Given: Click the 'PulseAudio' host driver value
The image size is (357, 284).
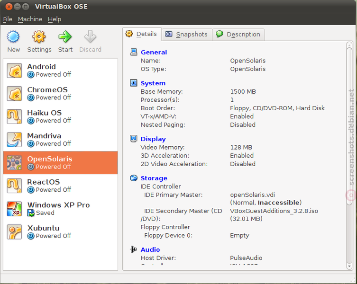Looking at the screenshot, I should pos(246,258).
